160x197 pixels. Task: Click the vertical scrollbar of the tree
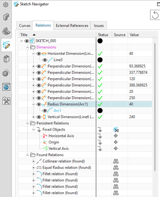(x=155, y=107)
